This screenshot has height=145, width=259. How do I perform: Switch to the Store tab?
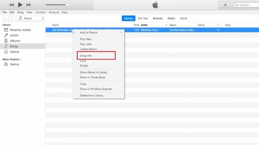point(184,18)
